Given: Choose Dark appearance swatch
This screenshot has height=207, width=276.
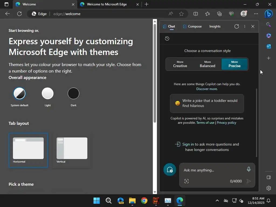Looking at the screenshot, I should tap(73, 93).
